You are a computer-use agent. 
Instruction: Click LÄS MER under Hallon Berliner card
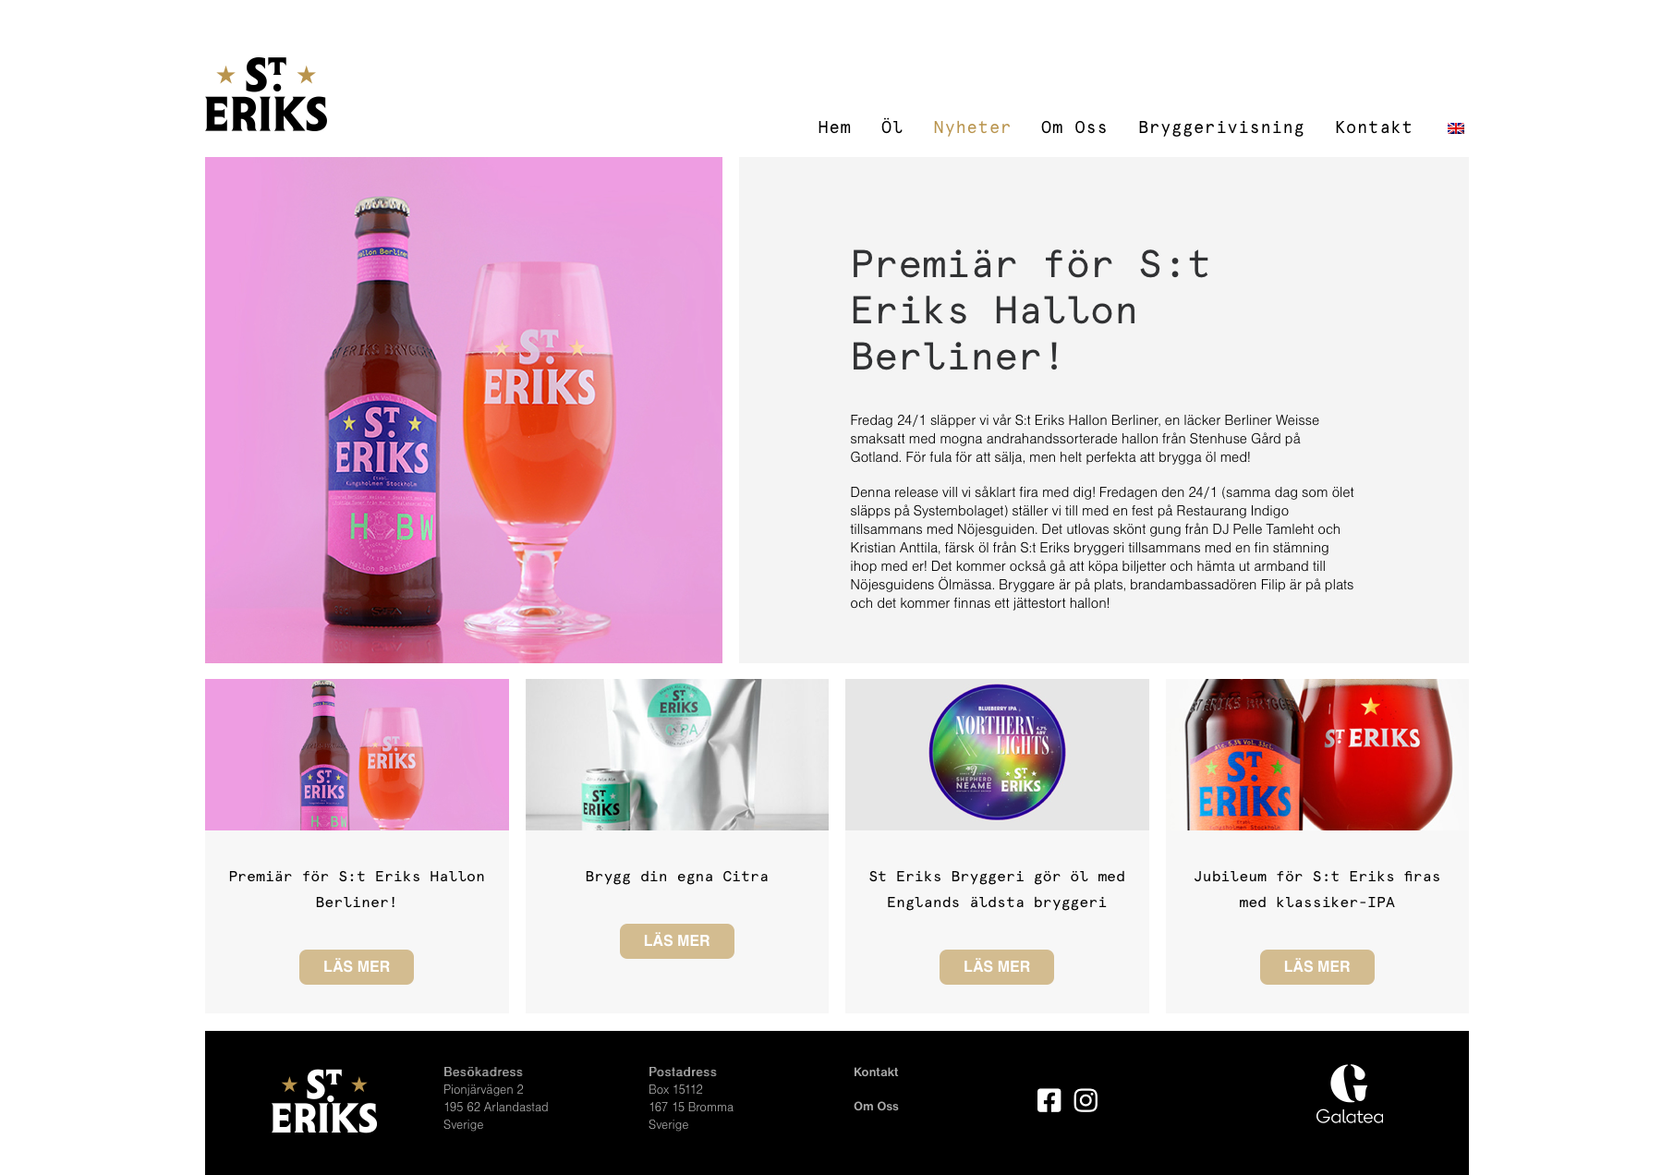click(357, 967)
